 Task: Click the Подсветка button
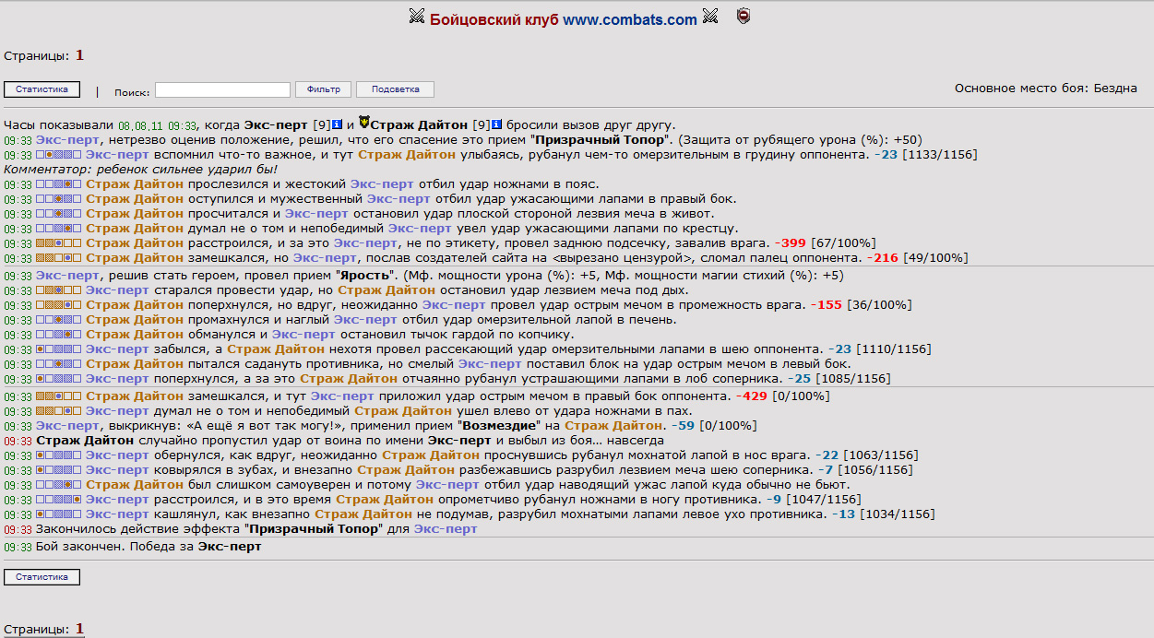[x=395, y=89]
